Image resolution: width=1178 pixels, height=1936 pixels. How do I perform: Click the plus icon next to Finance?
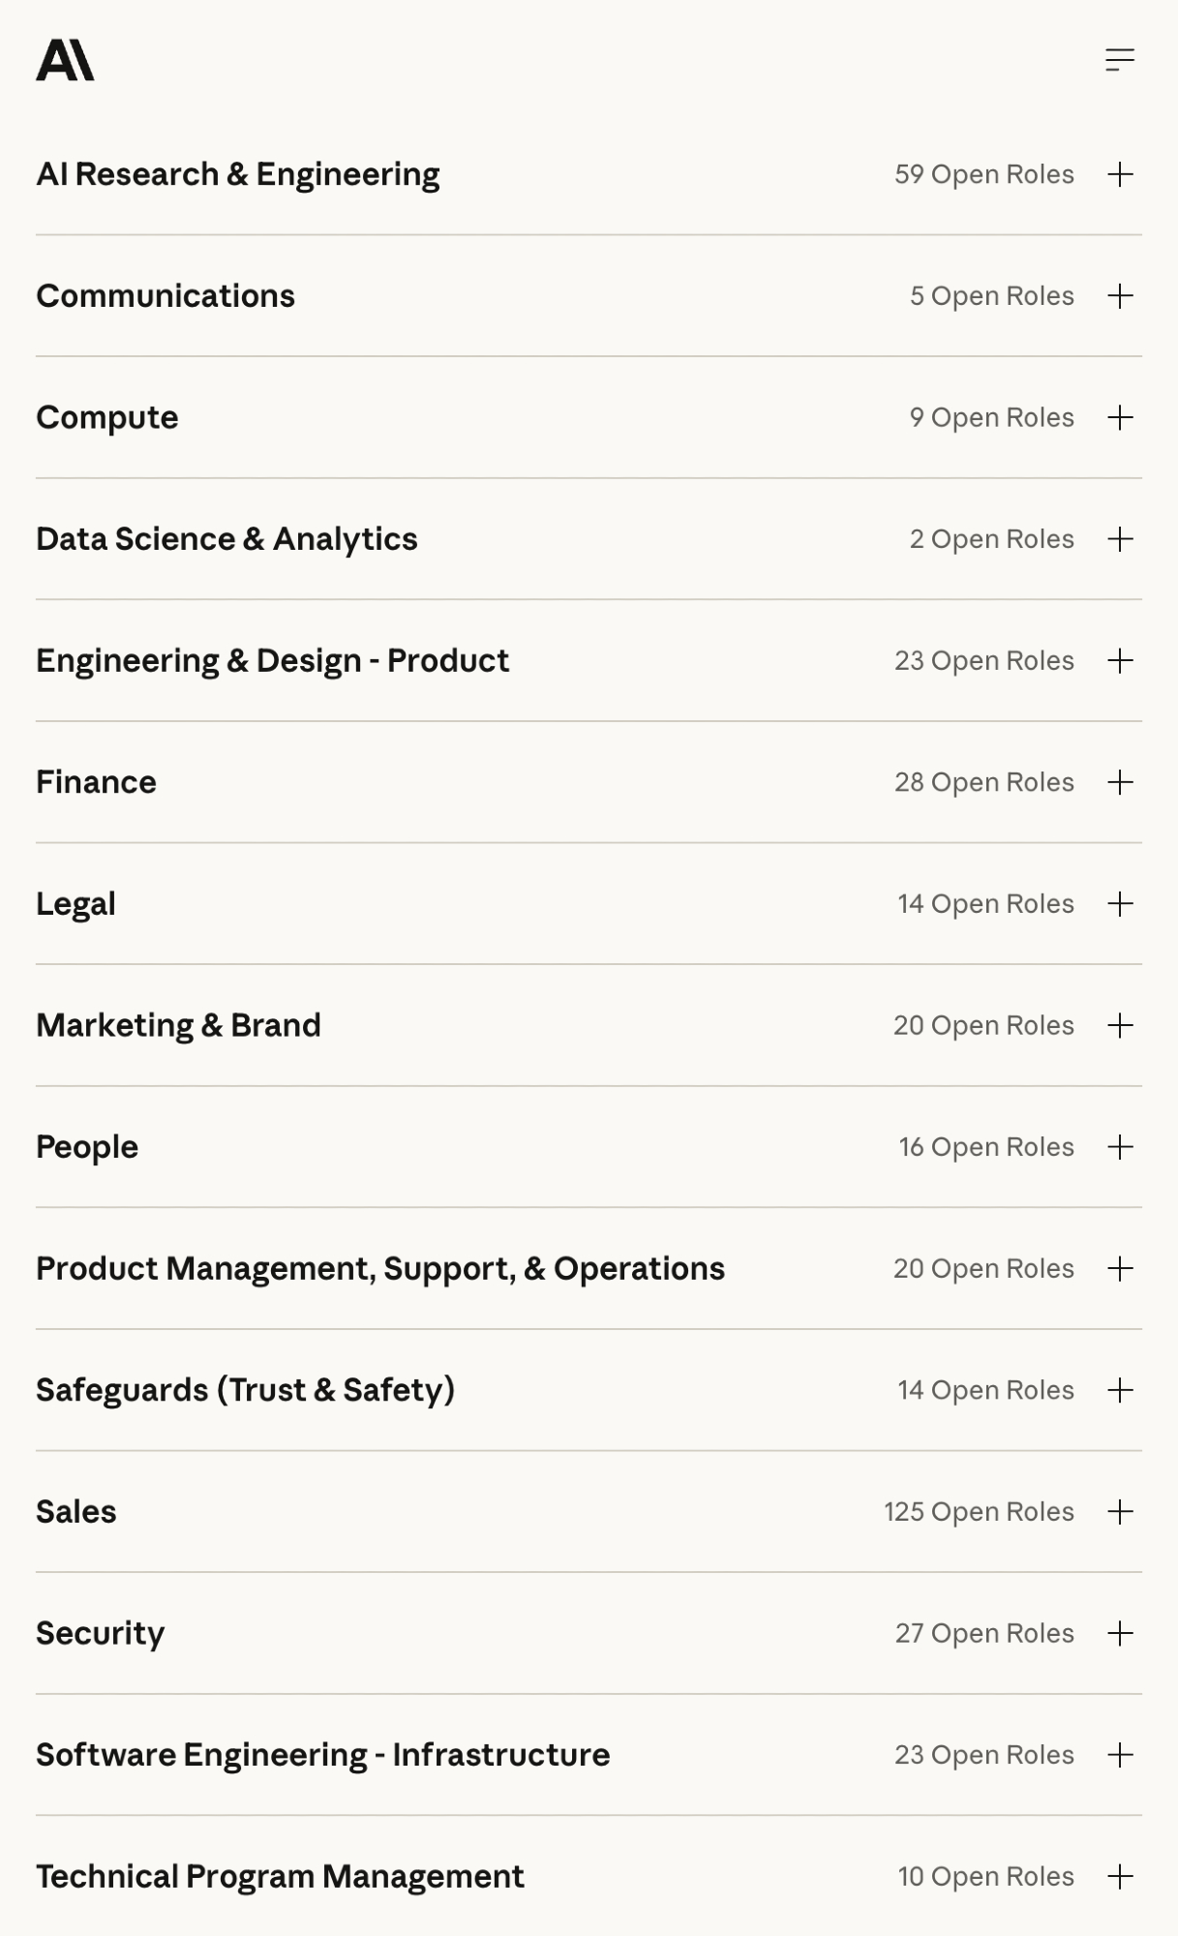[1120, 782]
